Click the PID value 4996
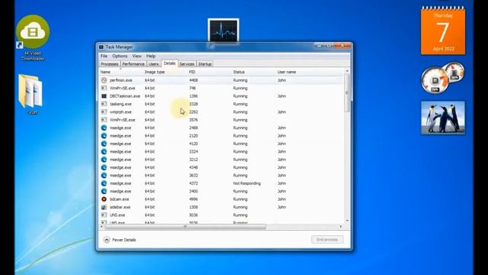 pyautogui.click(x=193, y=199)
